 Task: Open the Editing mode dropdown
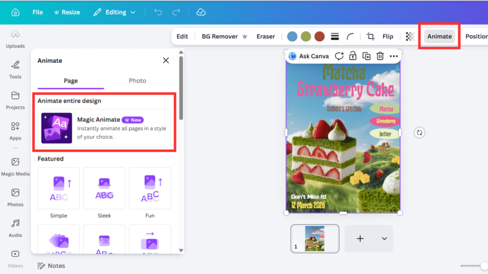pos(115,12)
